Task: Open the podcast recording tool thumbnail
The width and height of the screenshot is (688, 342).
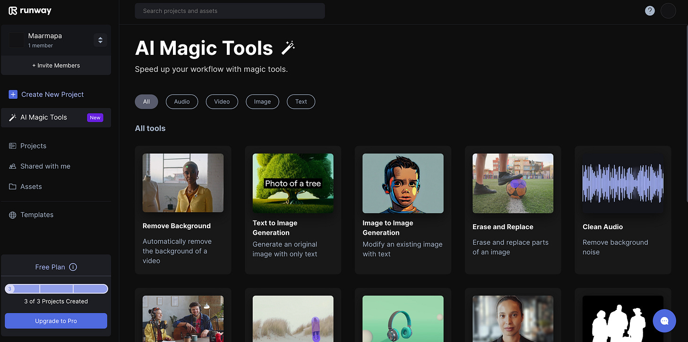Action: click(183, 319)
